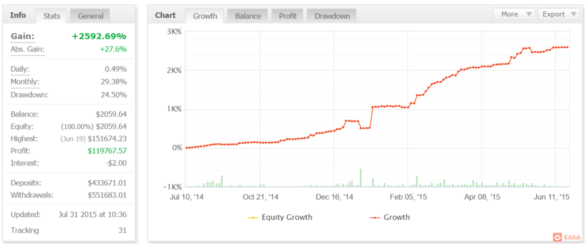Click the tallest green bar near Dec 16
Image resolution: width=585 pixels, height=244 pixels.
click(x=360, y=178)
